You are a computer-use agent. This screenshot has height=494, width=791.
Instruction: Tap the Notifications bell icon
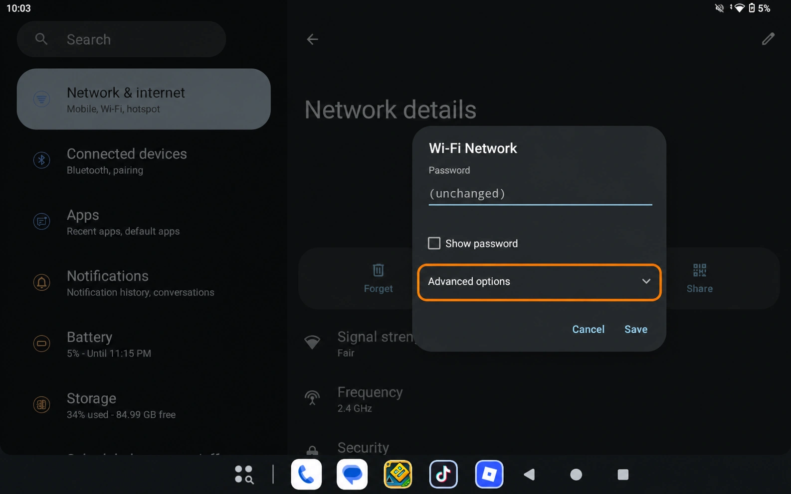click(41, 282)
